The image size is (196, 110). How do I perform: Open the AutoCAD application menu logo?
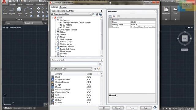click(x=4, y=2)
